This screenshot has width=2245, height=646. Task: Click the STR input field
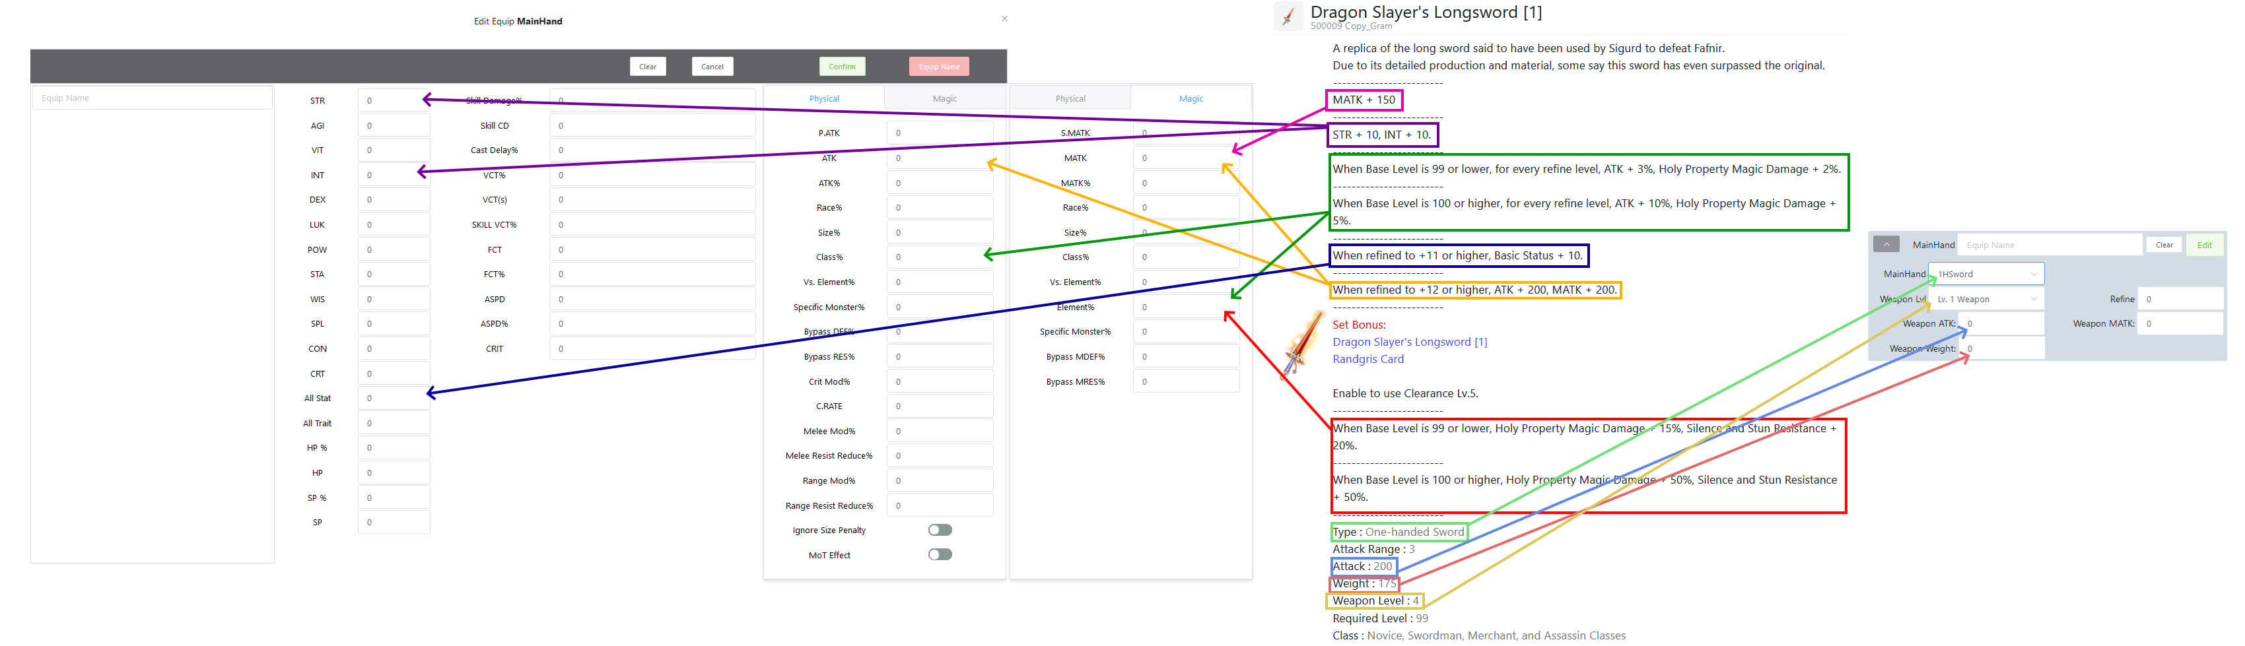(x=393, y=100)
